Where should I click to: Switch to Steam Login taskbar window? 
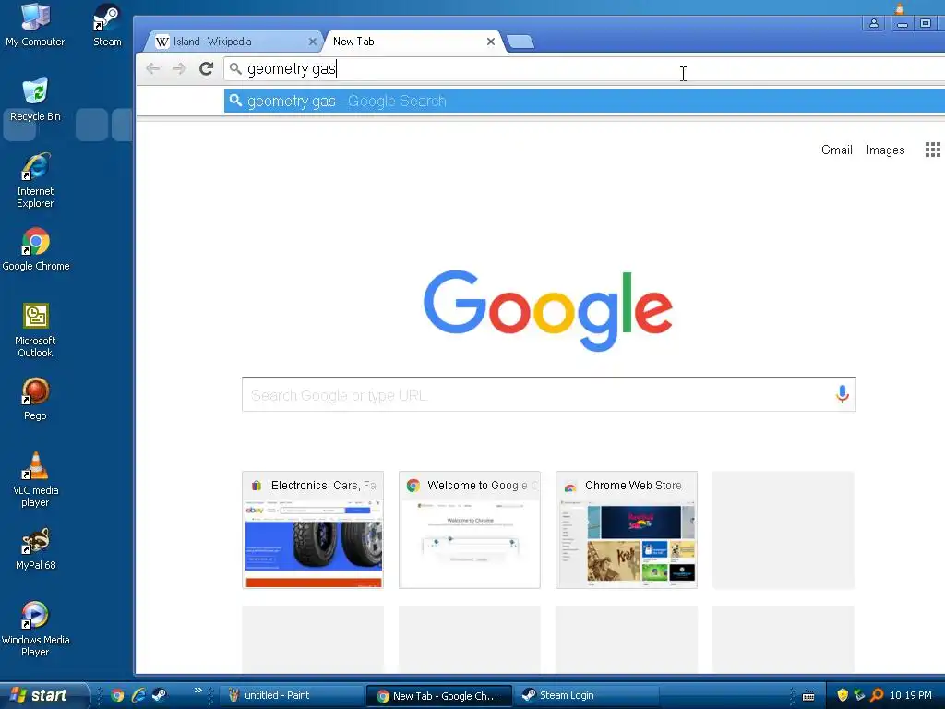coord(587,696)
